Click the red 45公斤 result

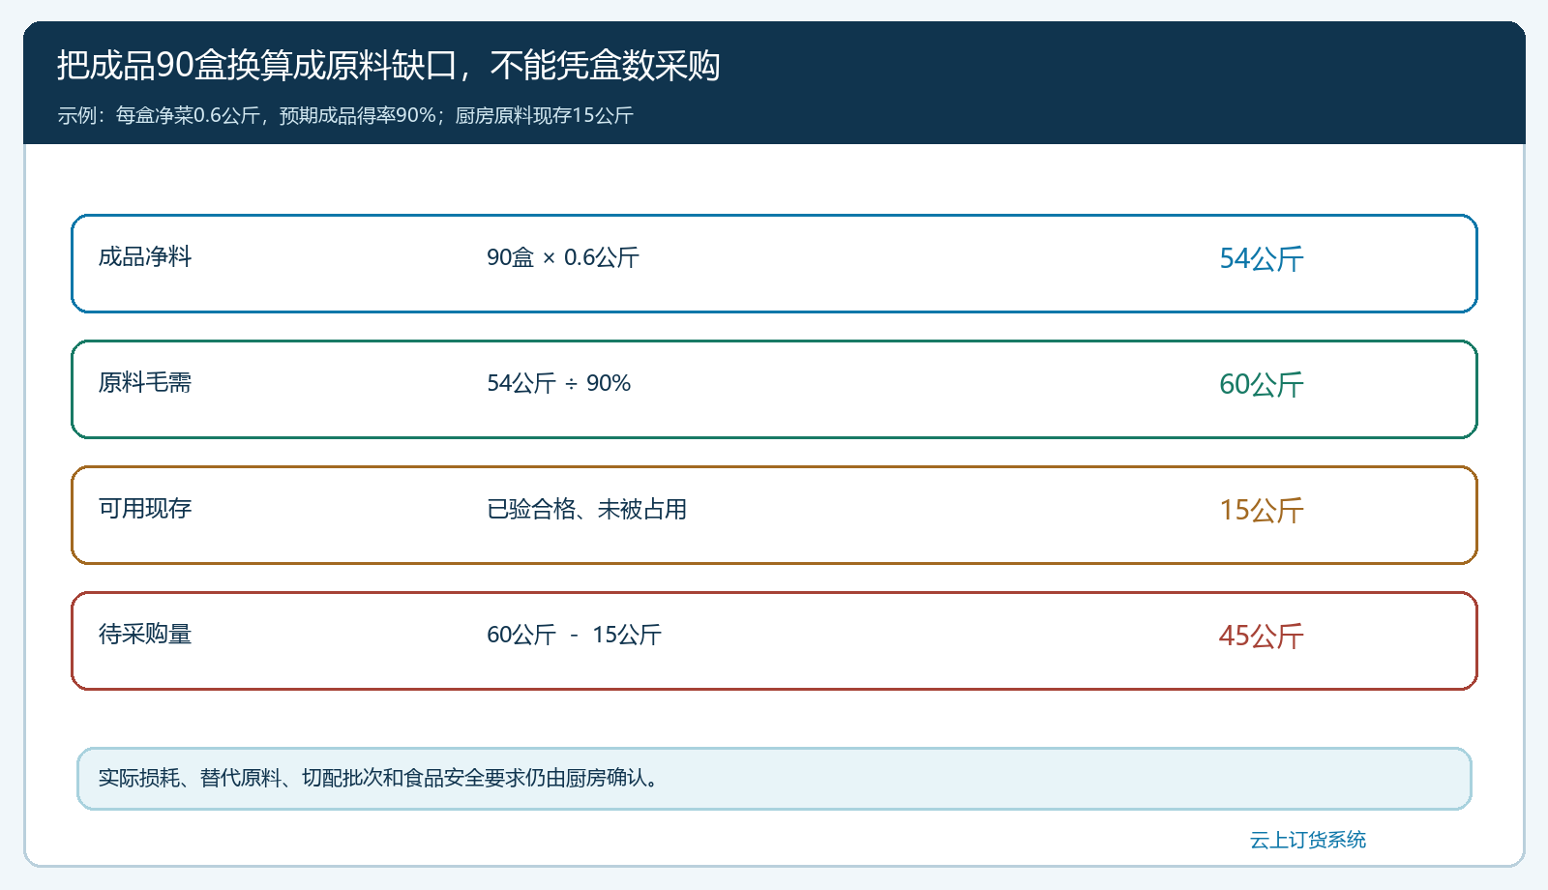coord(1261,636)
